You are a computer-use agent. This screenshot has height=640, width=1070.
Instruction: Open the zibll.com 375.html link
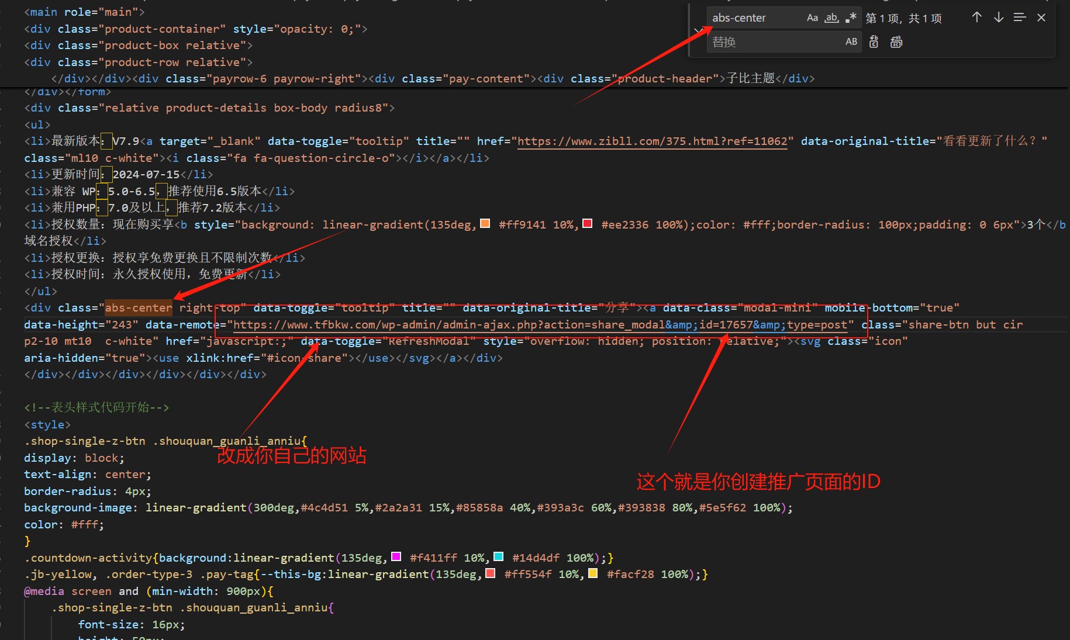click(x=653, y=141)
